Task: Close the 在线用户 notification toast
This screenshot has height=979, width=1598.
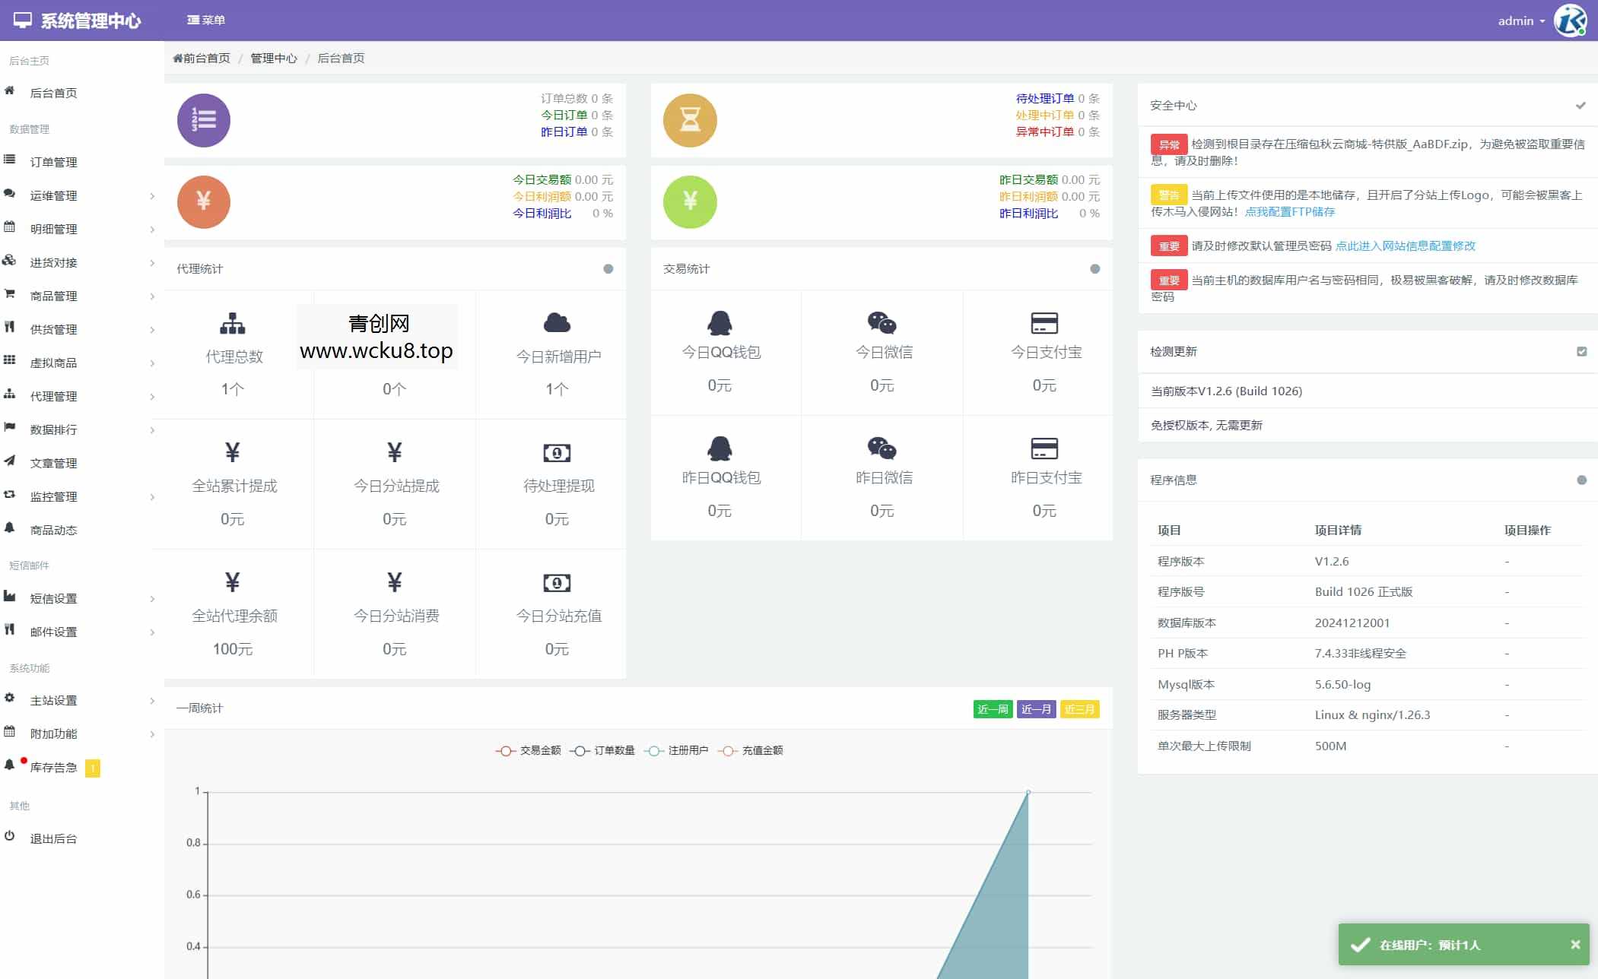Action: click(x=1575, y=944)
